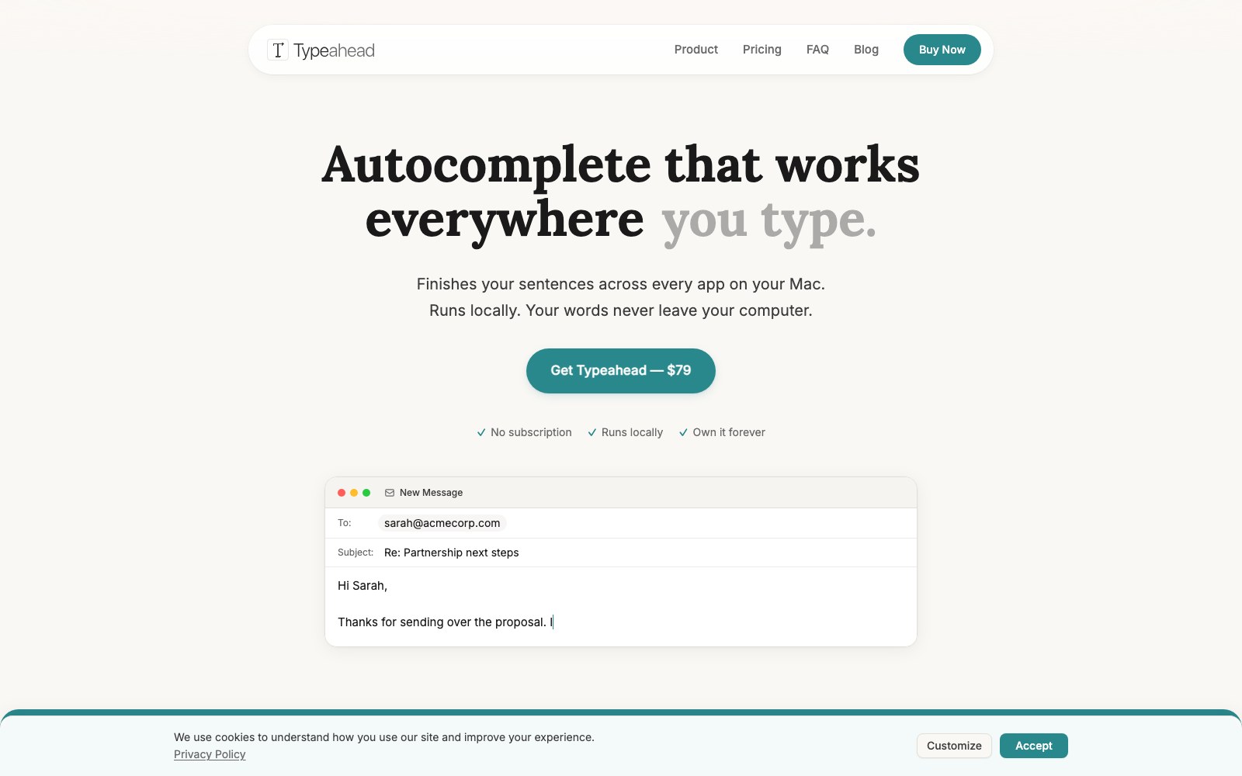
Task: Open the Product nav item
Action: [696, 50]
